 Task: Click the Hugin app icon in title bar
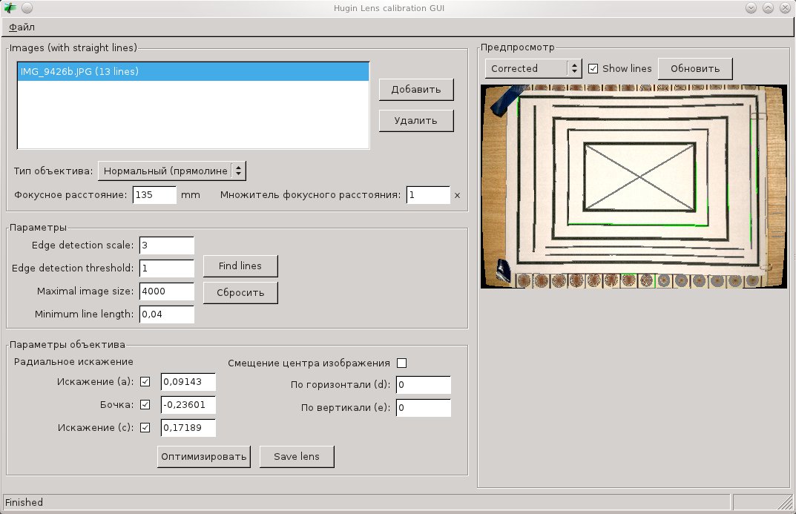pyautogui.click(x=10, y=7)
